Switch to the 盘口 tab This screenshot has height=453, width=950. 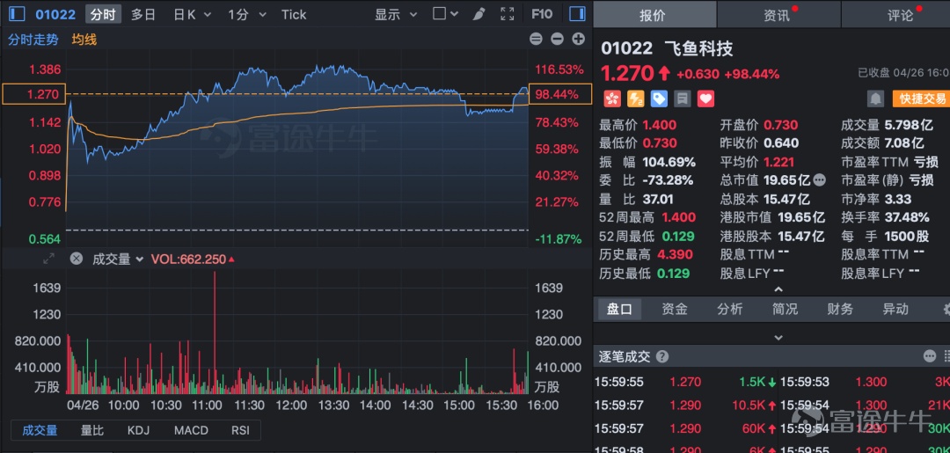point(619,310)
